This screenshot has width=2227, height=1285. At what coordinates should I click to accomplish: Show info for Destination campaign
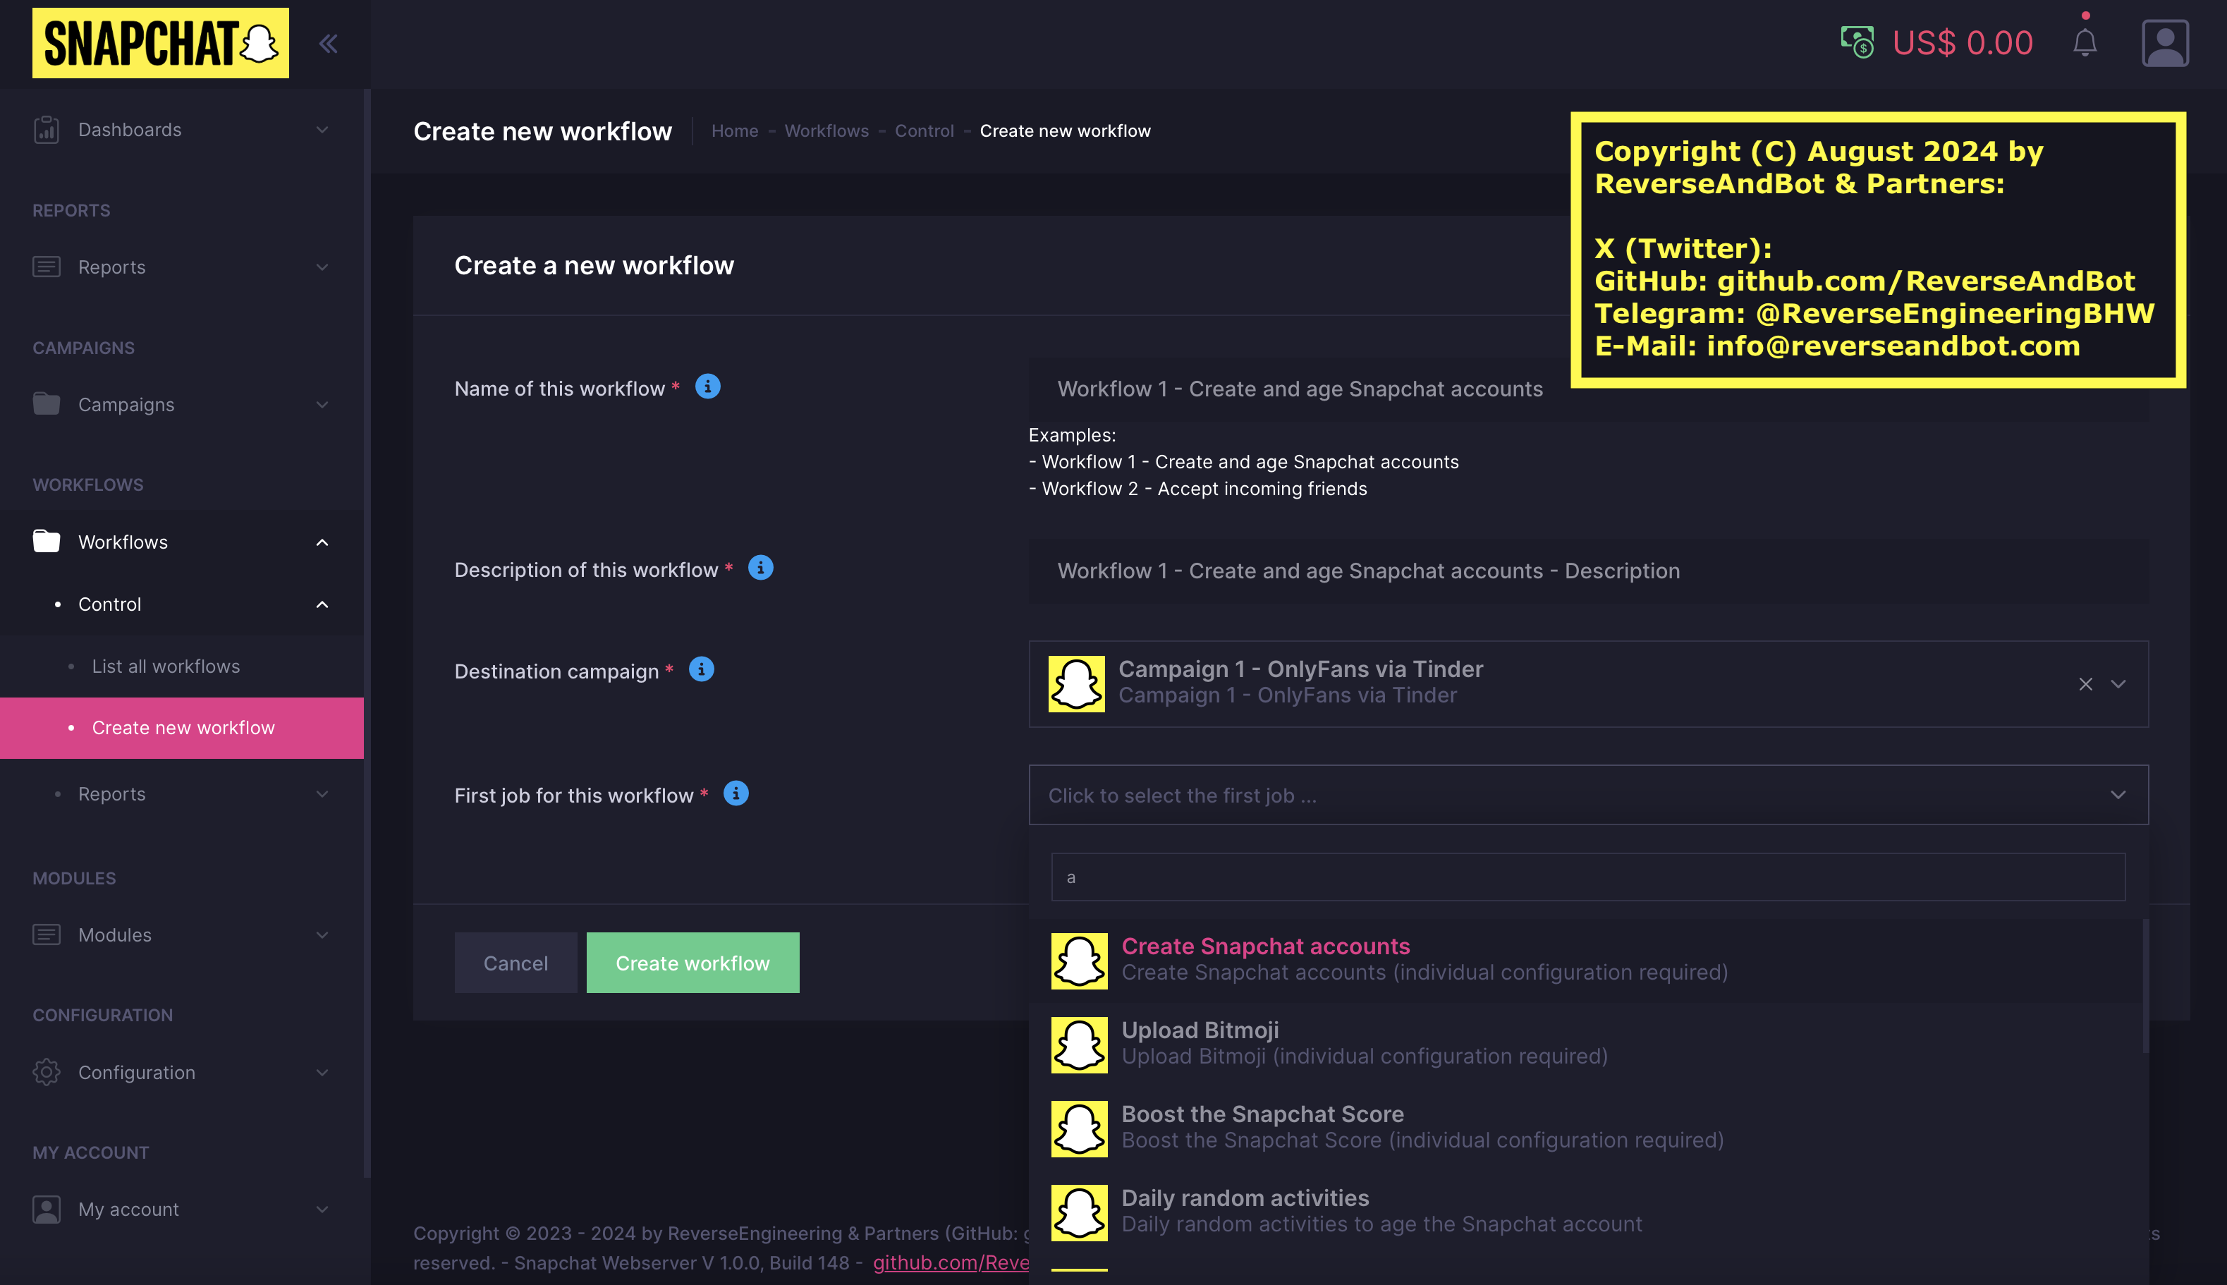coord(702,669)
